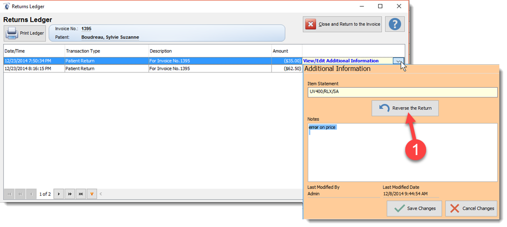Click the Last Modified By Admin value
This screenshot has height=227, width=507.
(314, 194)
